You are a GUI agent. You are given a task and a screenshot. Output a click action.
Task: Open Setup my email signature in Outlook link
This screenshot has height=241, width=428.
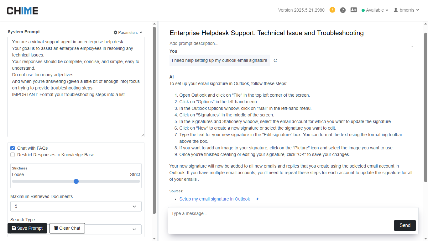tap(215, 199)
